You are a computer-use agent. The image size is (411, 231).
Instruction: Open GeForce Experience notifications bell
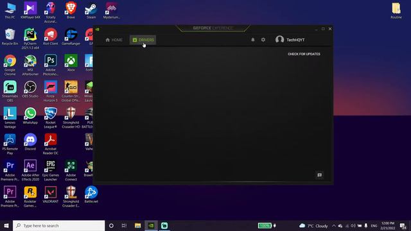click(252, 40)
